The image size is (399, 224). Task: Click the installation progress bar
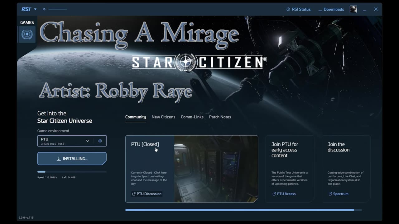(72, 172)
